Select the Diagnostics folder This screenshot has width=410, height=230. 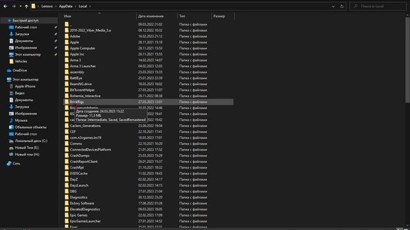(x=78, y=197)
